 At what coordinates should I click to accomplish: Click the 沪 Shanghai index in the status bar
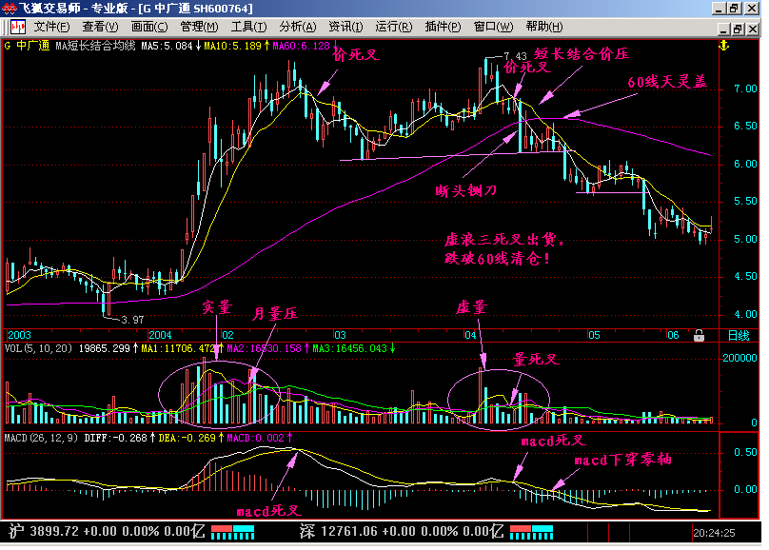15,529
